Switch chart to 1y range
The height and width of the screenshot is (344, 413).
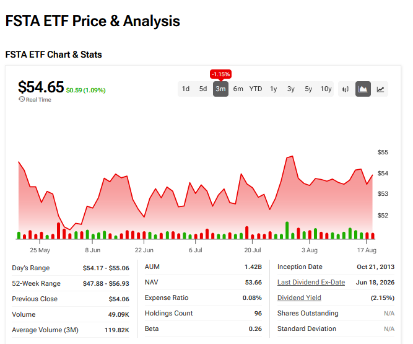(x=274, y=89)
